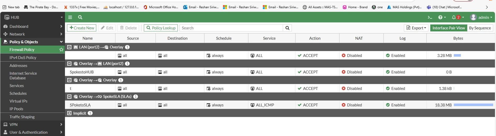
Task: Focus the policy Search input field
Action: click(231, 28)
